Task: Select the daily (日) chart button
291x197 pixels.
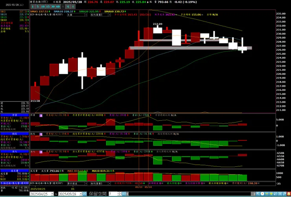Action: coord(63,7)
